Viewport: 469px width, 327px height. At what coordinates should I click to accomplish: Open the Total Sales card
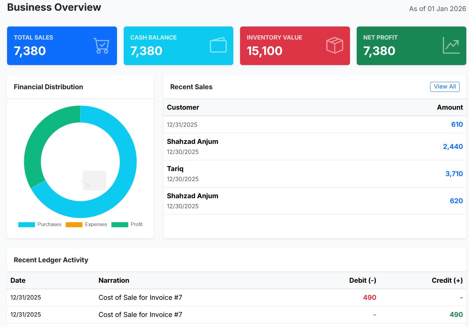[62, 46]
